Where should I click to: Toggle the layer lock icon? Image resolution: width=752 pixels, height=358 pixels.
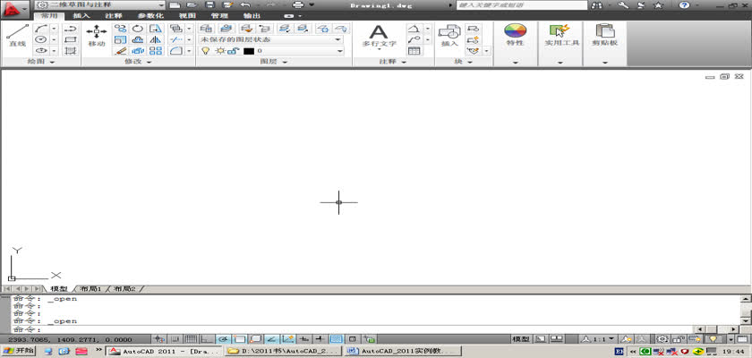pyautogui.click(x=233, y=51)
